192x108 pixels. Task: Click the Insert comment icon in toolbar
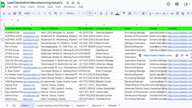(177, 14)
